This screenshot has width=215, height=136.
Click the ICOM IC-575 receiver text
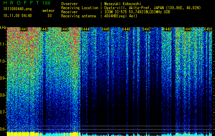[x=137, y=12]
